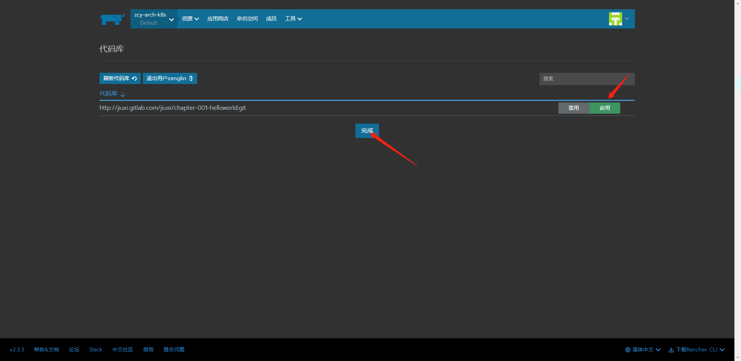Click the vertical scrollbar up arrow

[738, 3]
